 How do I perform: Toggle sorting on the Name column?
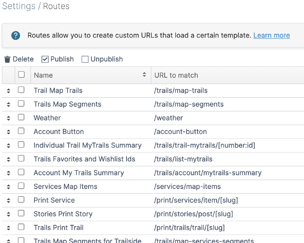coord(144,75)
